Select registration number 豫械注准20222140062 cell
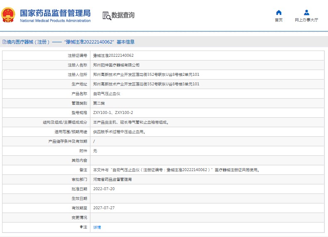Image resolution: width=328 pixels, height=237 pixels. pos(113,56)
